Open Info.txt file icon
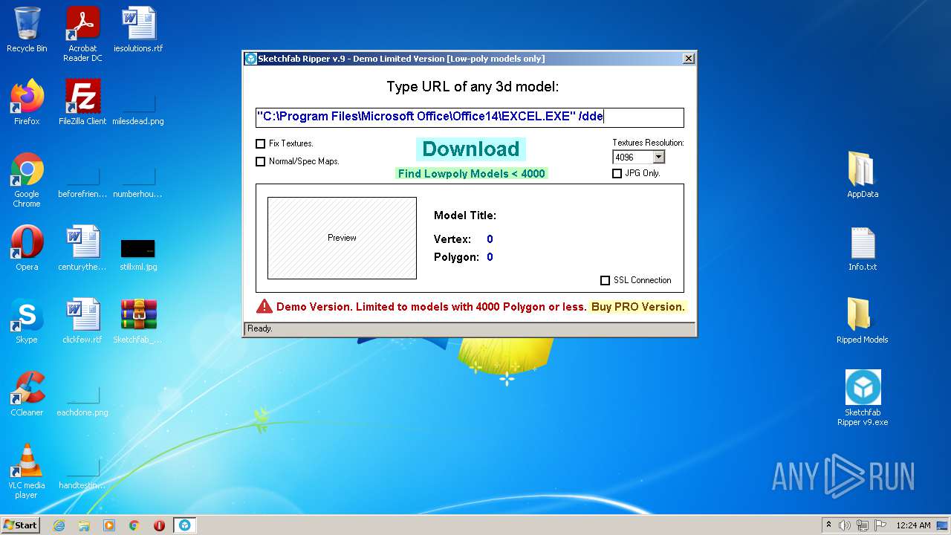This screenshot has width=951, height=535. coord(863,248)
